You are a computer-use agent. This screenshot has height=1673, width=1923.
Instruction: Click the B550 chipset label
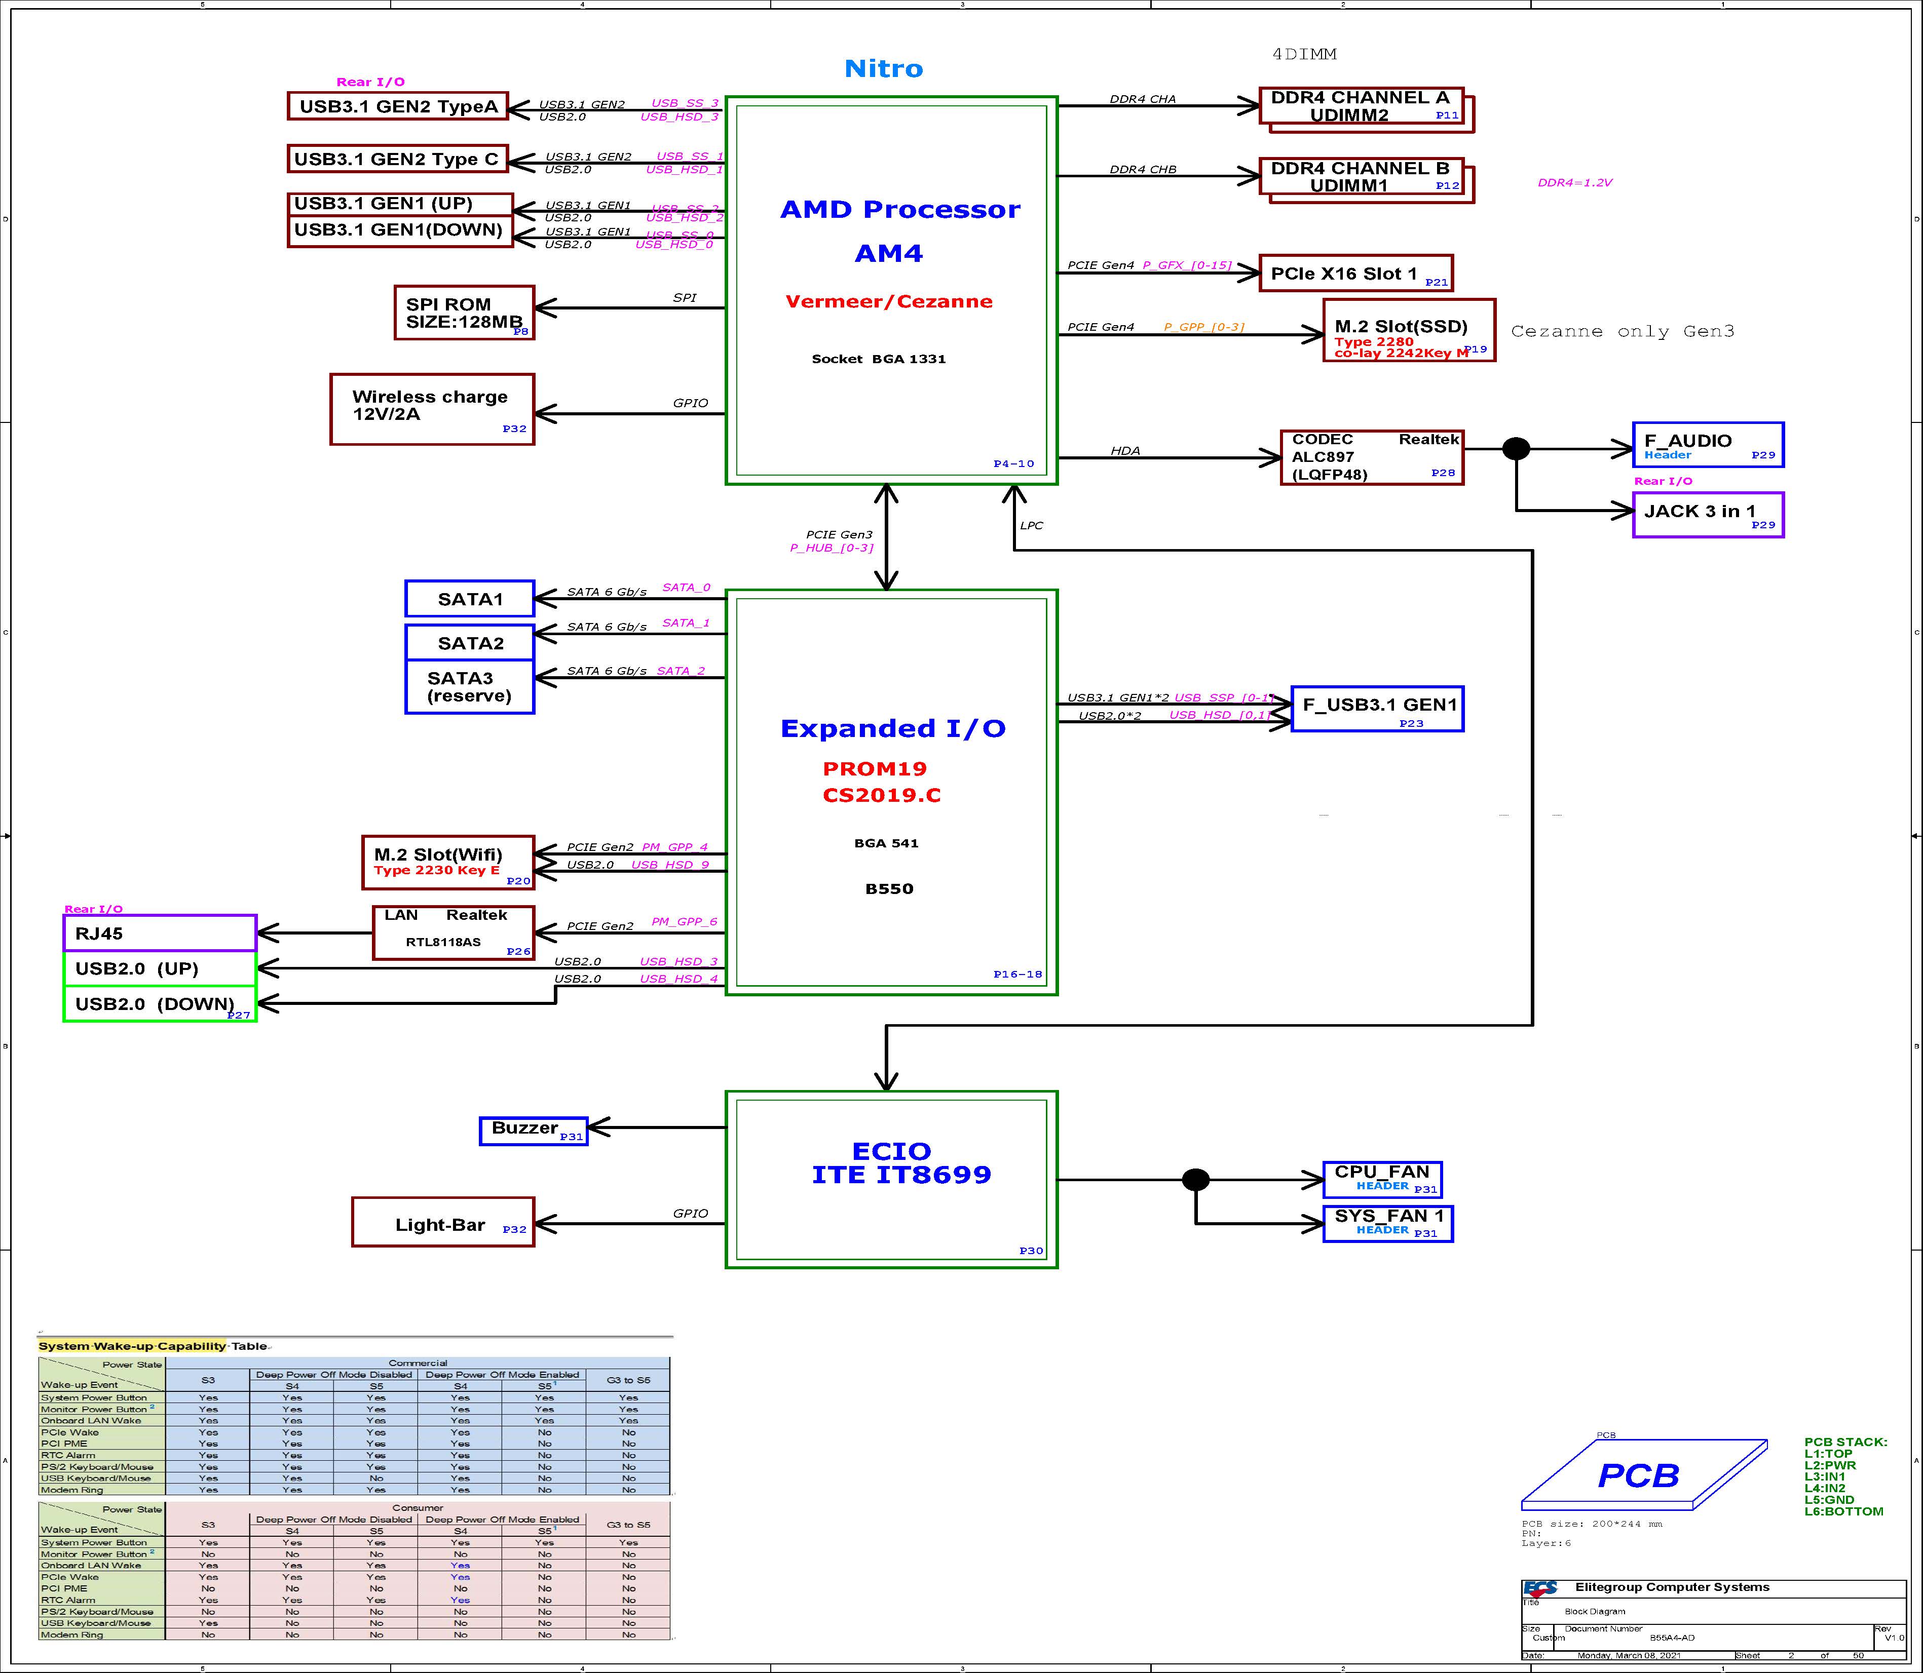pyautogui.click(x=889, y=889)
